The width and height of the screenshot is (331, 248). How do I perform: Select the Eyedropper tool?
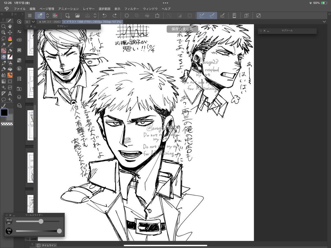(x=10, y=45)
